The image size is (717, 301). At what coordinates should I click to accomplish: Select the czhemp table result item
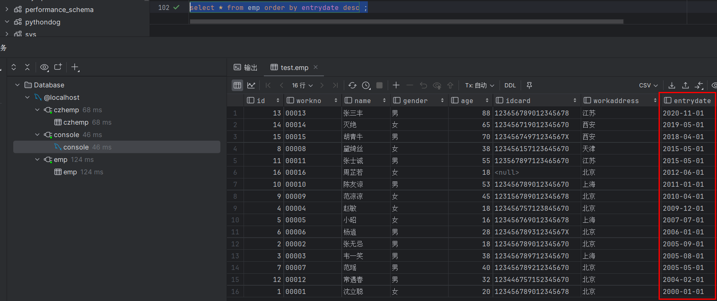click(82, 122)
